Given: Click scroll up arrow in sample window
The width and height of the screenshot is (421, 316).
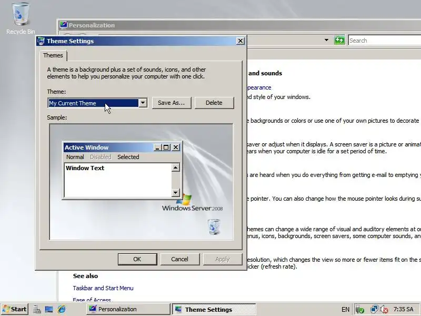Looking at the screenshot, I should [176, 167].
